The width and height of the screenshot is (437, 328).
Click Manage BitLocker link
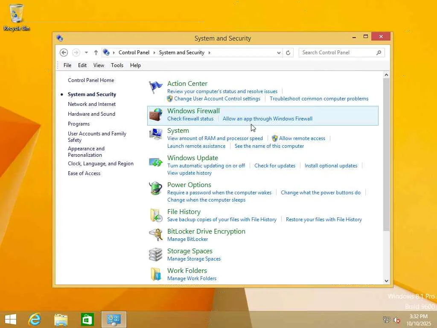click(x=188, y=239)
